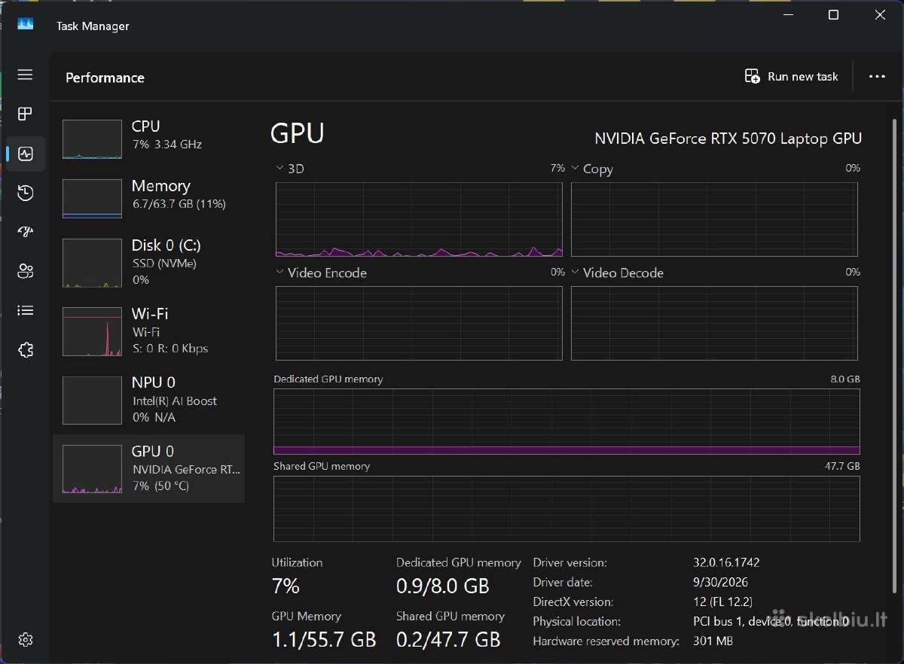This screenshot has height=664, width=904.
Task: Click the driver date 9/30/2026
Action: [x=720, y=582]
